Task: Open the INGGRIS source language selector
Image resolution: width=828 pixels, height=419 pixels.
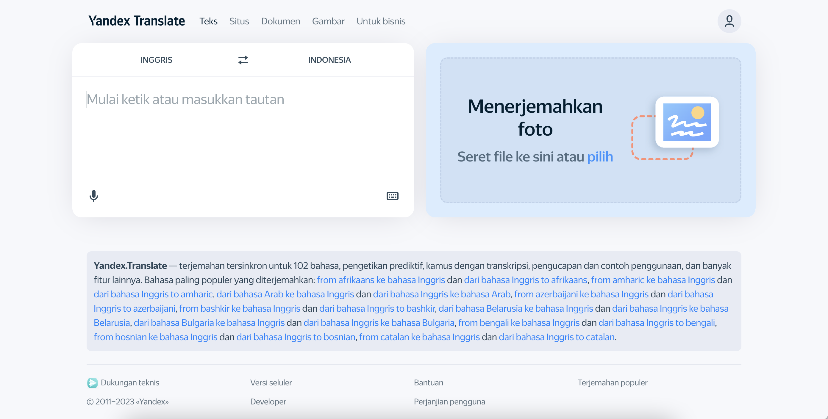Action: (x=156, y=60)
